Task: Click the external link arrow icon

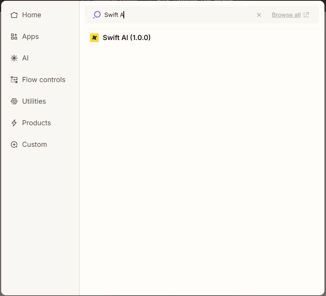Action: 306,15
